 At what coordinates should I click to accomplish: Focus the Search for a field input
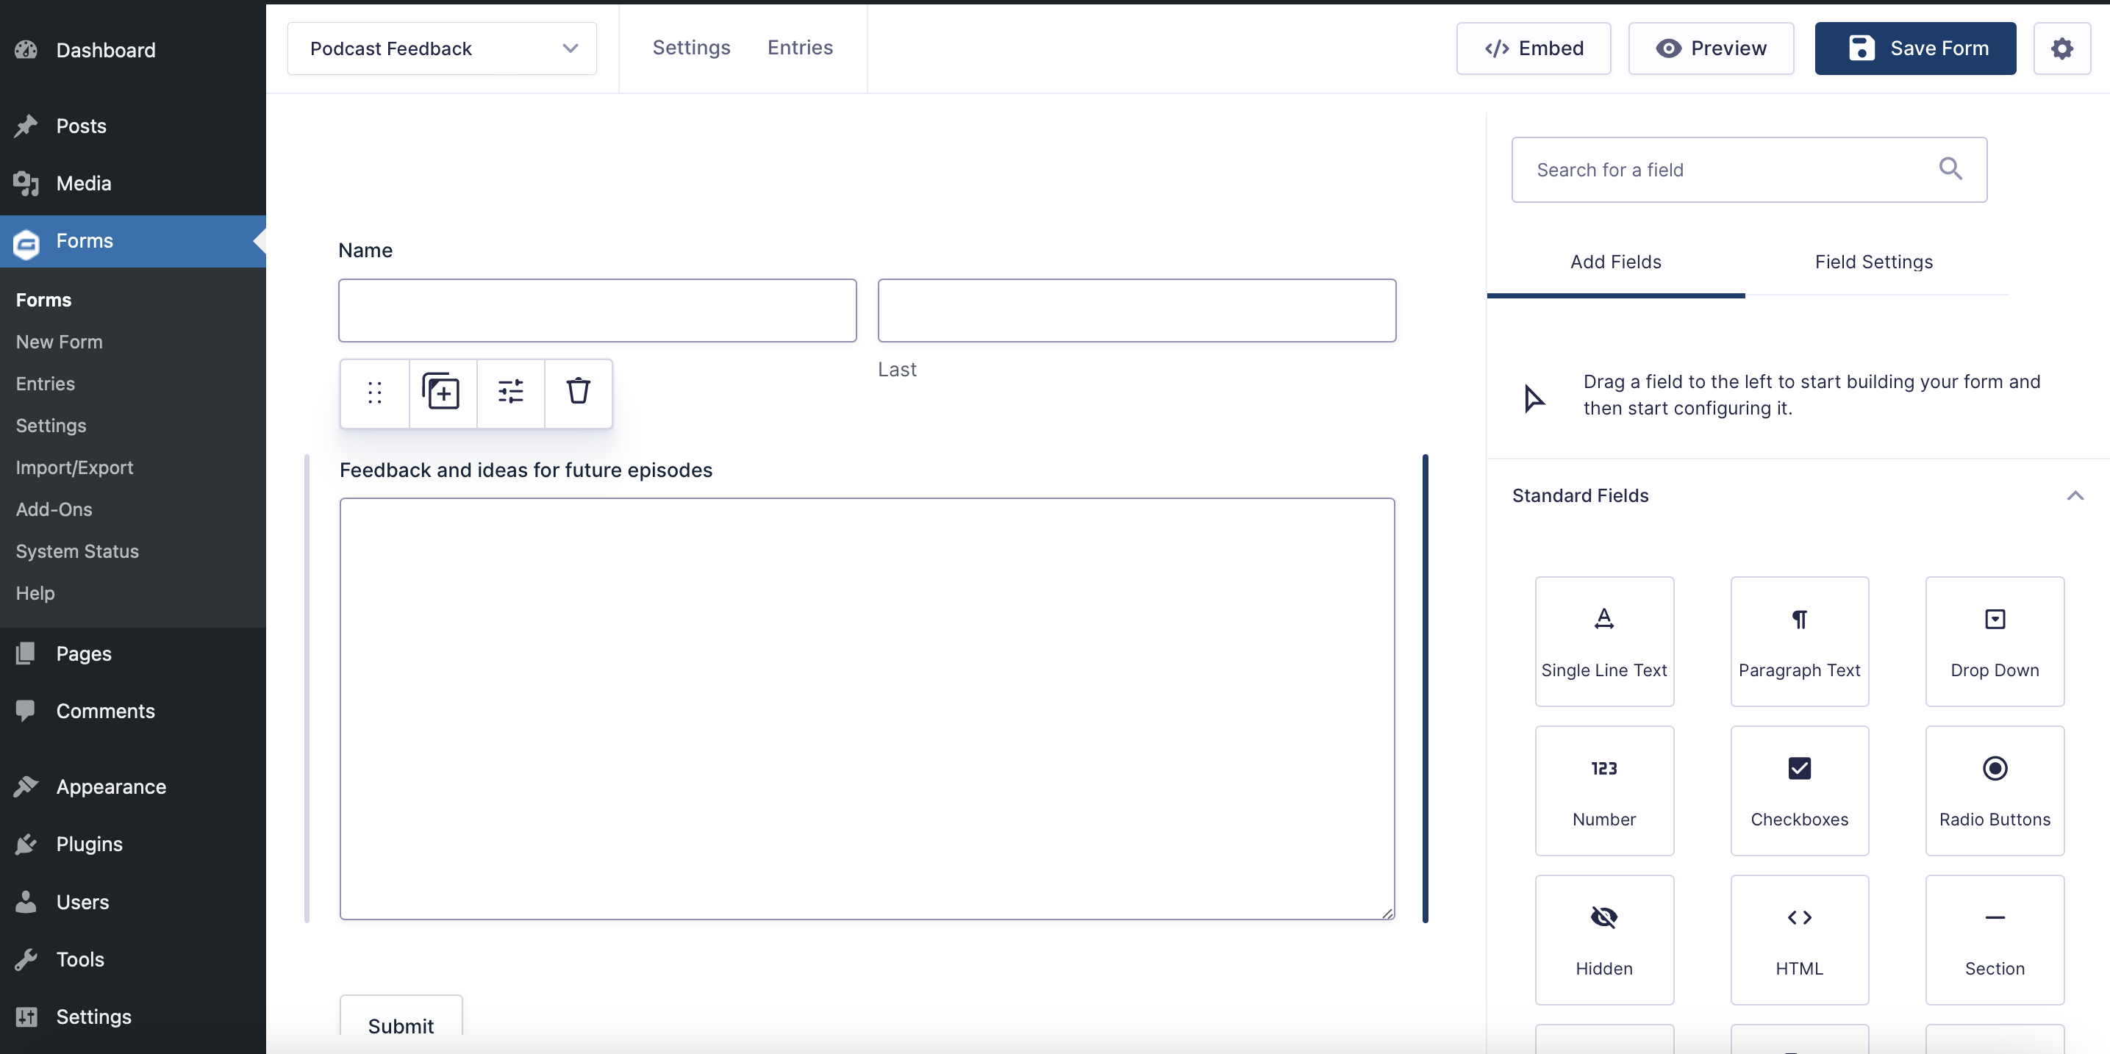pos(1749,170)
